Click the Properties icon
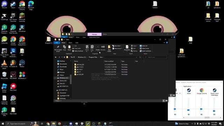Screen dimensions: 224x126 127,47
